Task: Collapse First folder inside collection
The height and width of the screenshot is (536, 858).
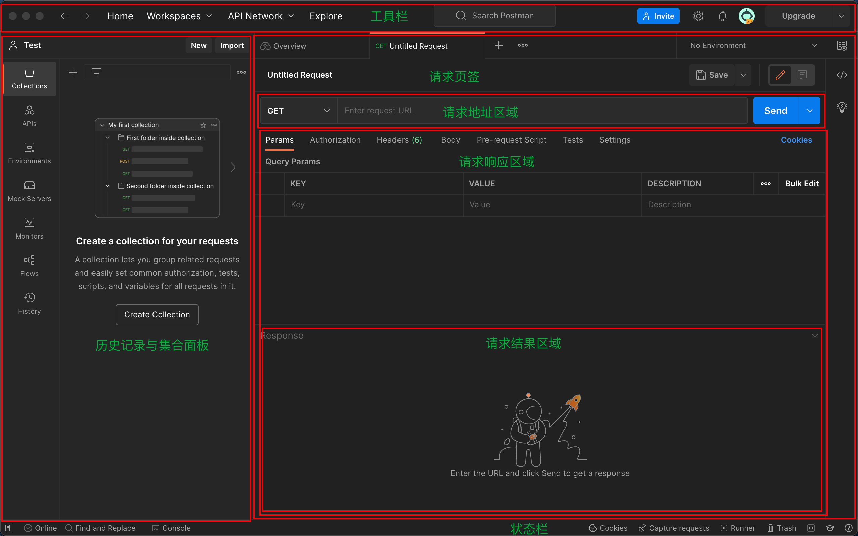Action: pyautogui.click(x=108, y=138)
